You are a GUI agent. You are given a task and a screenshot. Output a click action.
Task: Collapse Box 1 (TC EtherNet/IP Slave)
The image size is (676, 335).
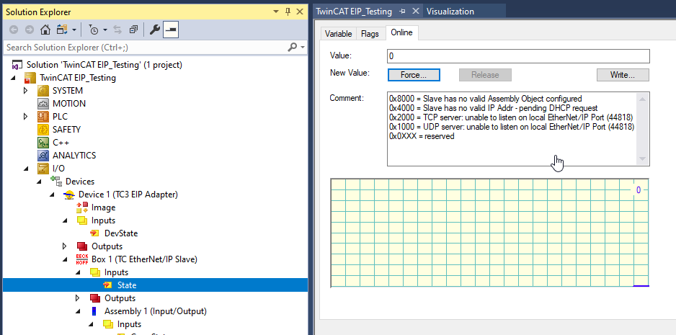tap(65, 259)
